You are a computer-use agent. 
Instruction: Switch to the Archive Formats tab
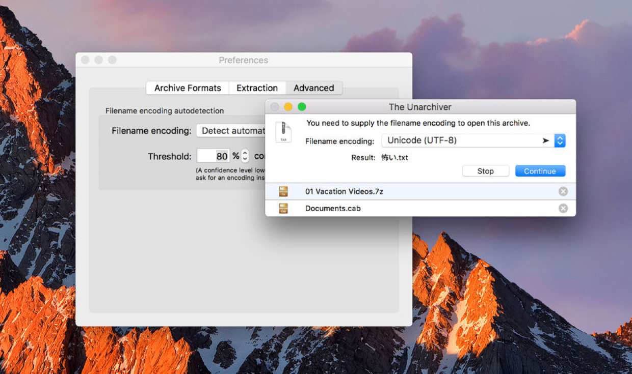(x=188, y=88)
